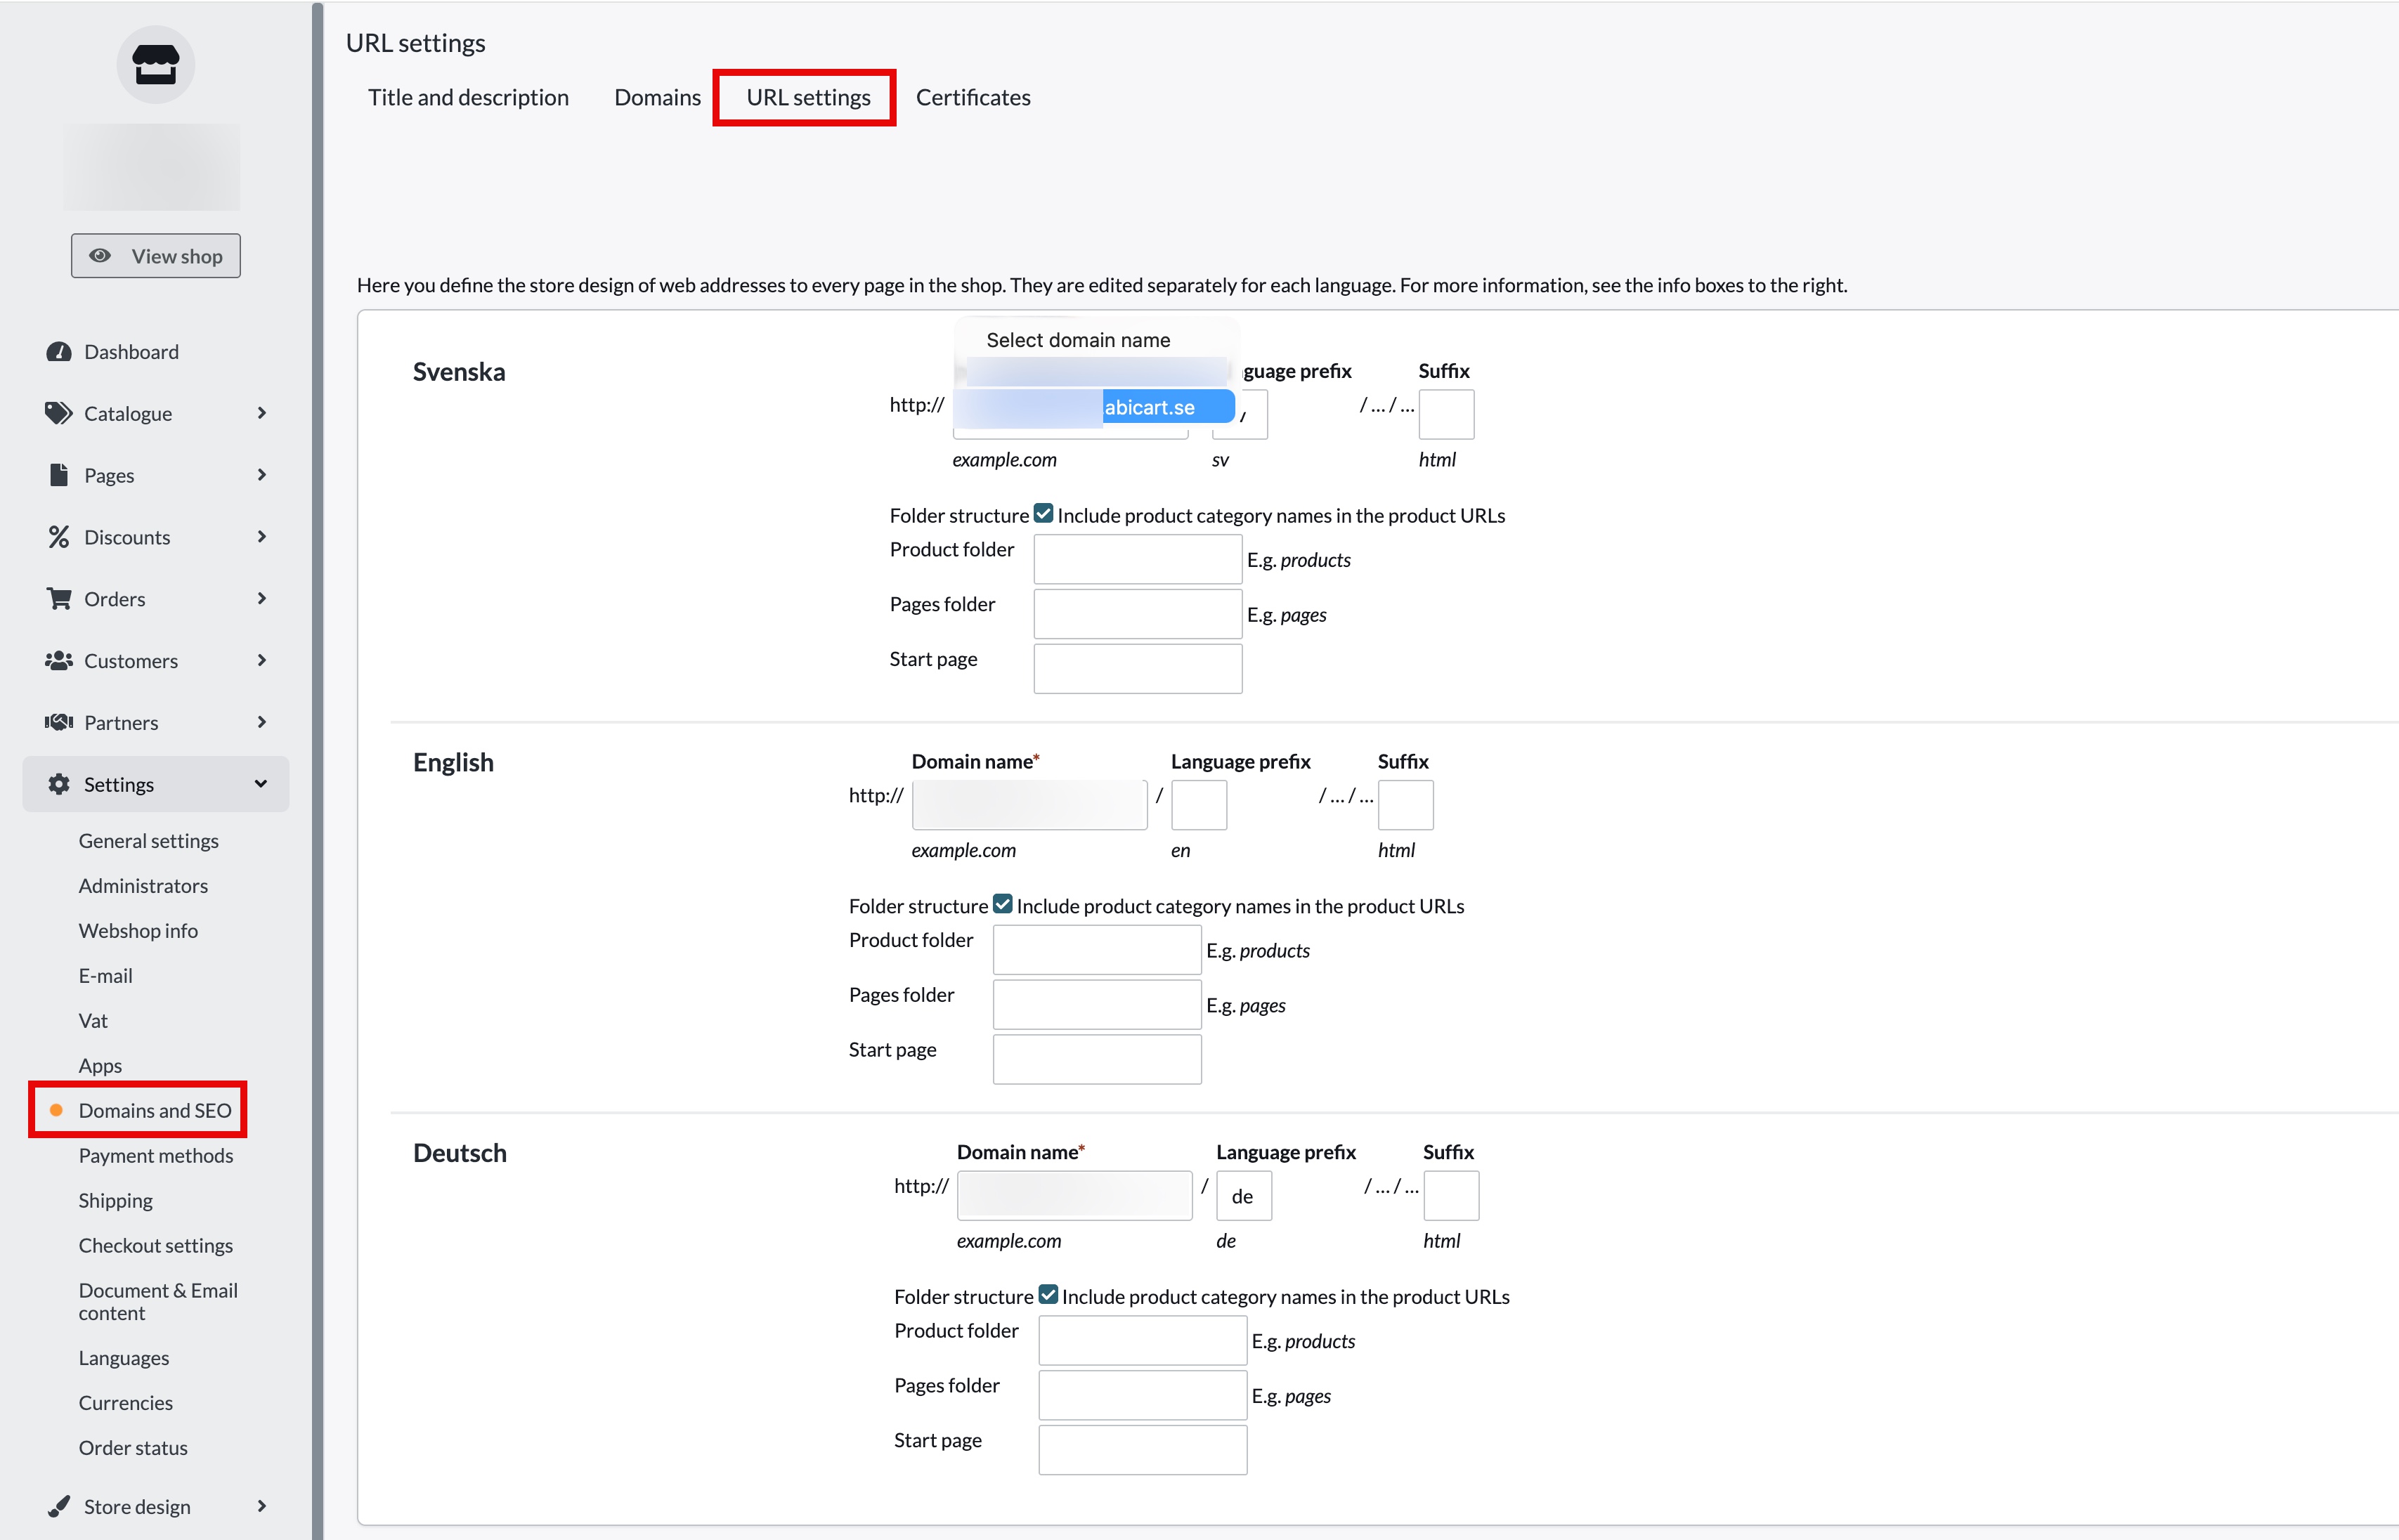Collapse the Settings menu chevron
The width and height of the screenshot is (2399, 1540).
(x=262, y=784)
